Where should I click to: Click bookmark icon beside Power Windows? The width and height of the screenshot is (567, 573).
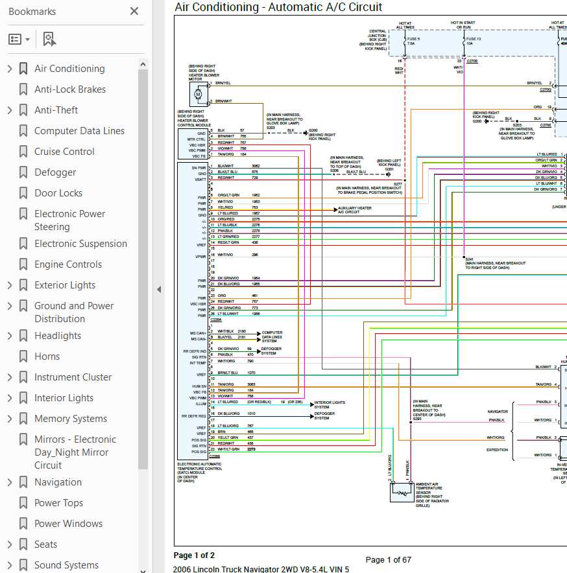[x=23, y=524]
